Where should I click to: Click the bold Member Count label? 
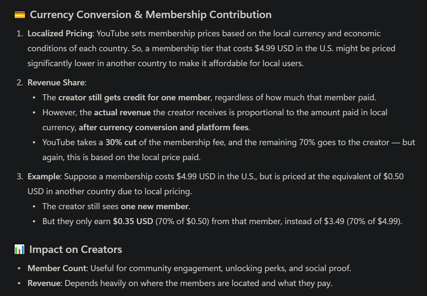click(57, 268)
